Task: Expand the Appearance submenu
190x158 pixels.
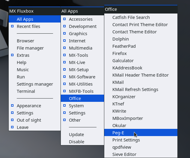Action: pyautogui.click(x=34, y=106)
